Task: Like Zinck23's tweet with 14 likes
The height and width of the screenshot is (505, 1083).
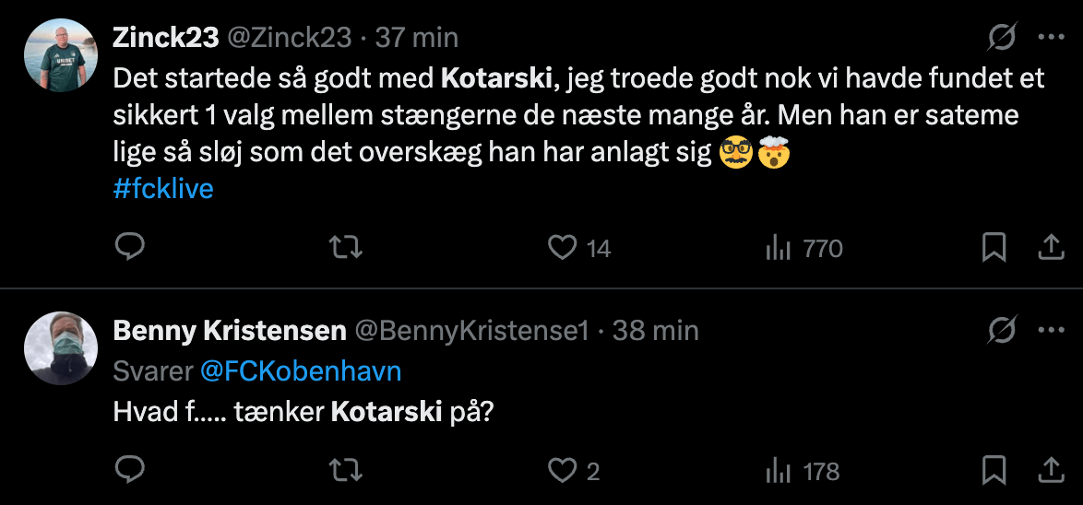Action: [563, 247]
